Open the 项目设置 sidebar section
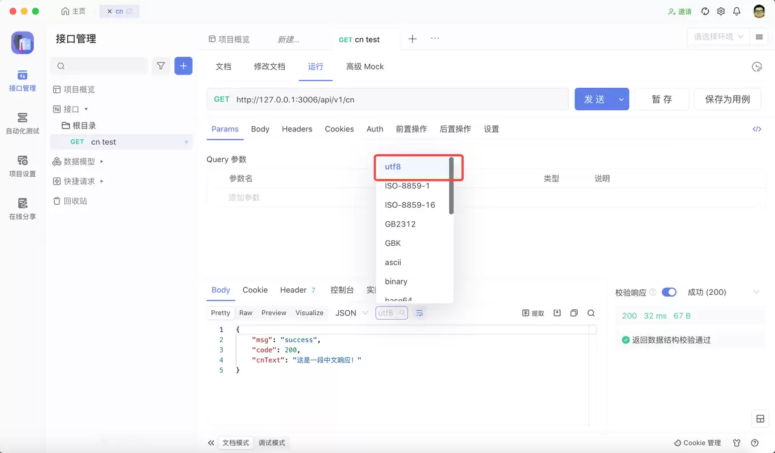Image resolution: width=775 pixels, height=453 pixels. click(x=22, y=167)
